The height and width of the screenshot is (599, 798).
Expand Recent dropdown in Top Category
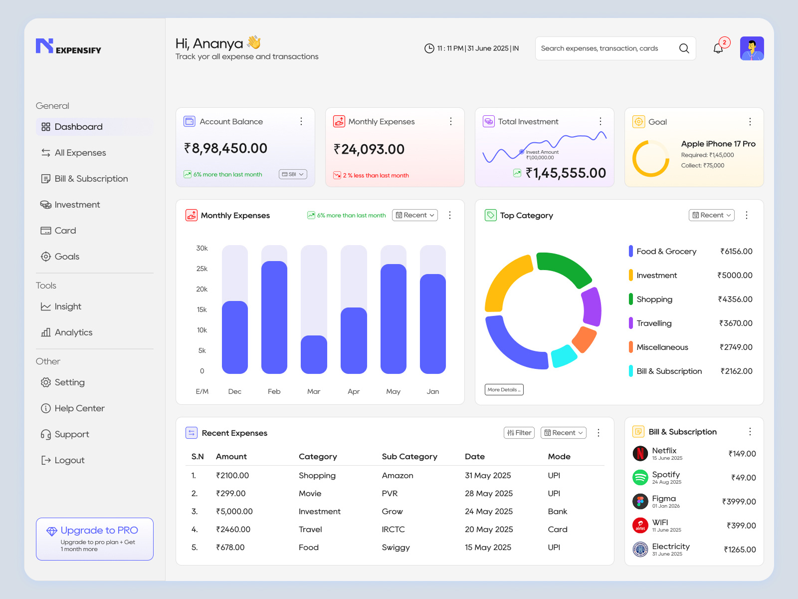pyautogui.click(x=712, y=215)
